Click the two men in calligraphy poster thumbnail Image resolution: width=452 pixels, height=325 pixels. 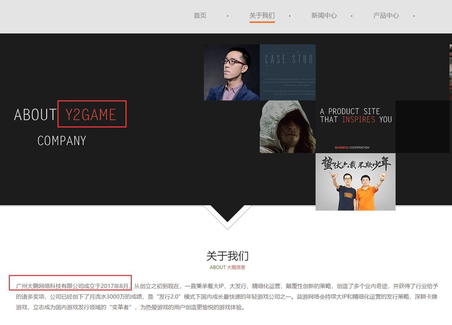coord(355,182)
